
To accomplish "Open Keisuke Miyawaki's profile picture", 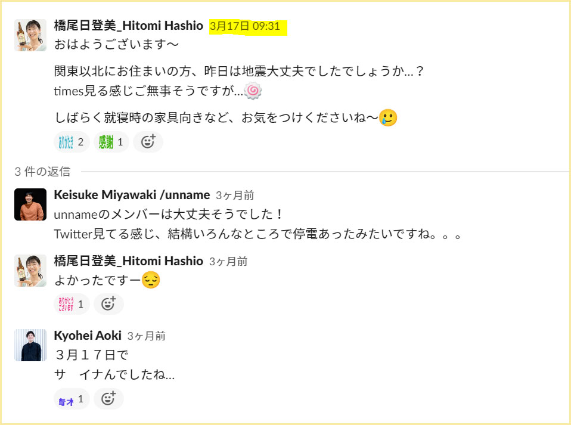I will (x=30, y=204).
